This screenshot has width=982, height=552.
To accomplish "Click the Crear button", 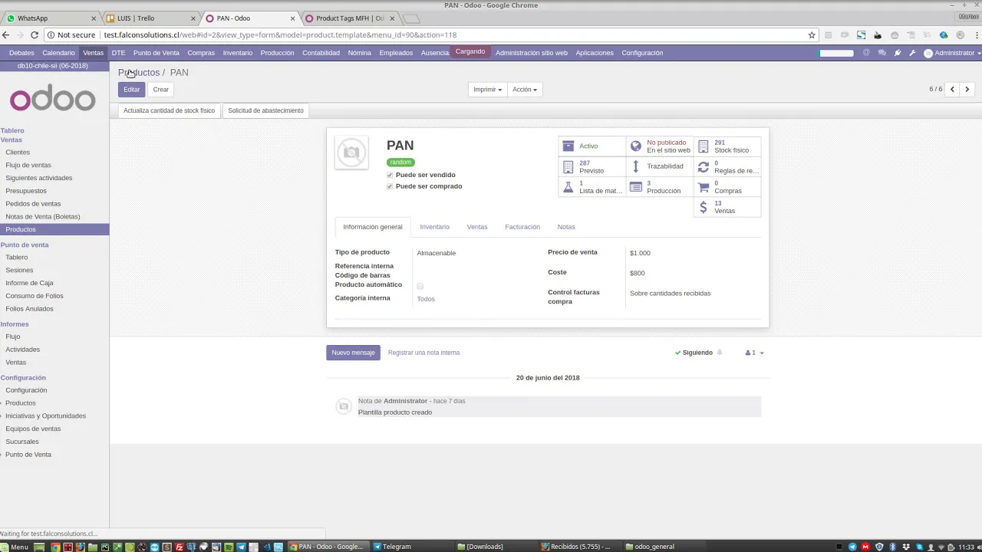I will pos(160,90).
